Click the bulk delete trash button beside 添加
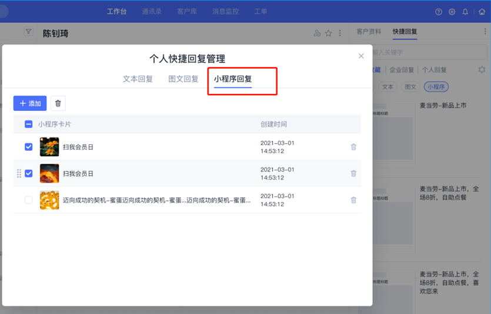The width and height of the screenshot is (491, 314). pyautogui.click(x=58, y=103)
